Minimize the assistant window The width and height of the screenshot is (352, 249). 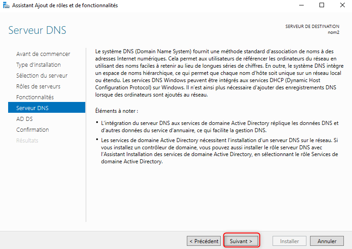[301, 5]
